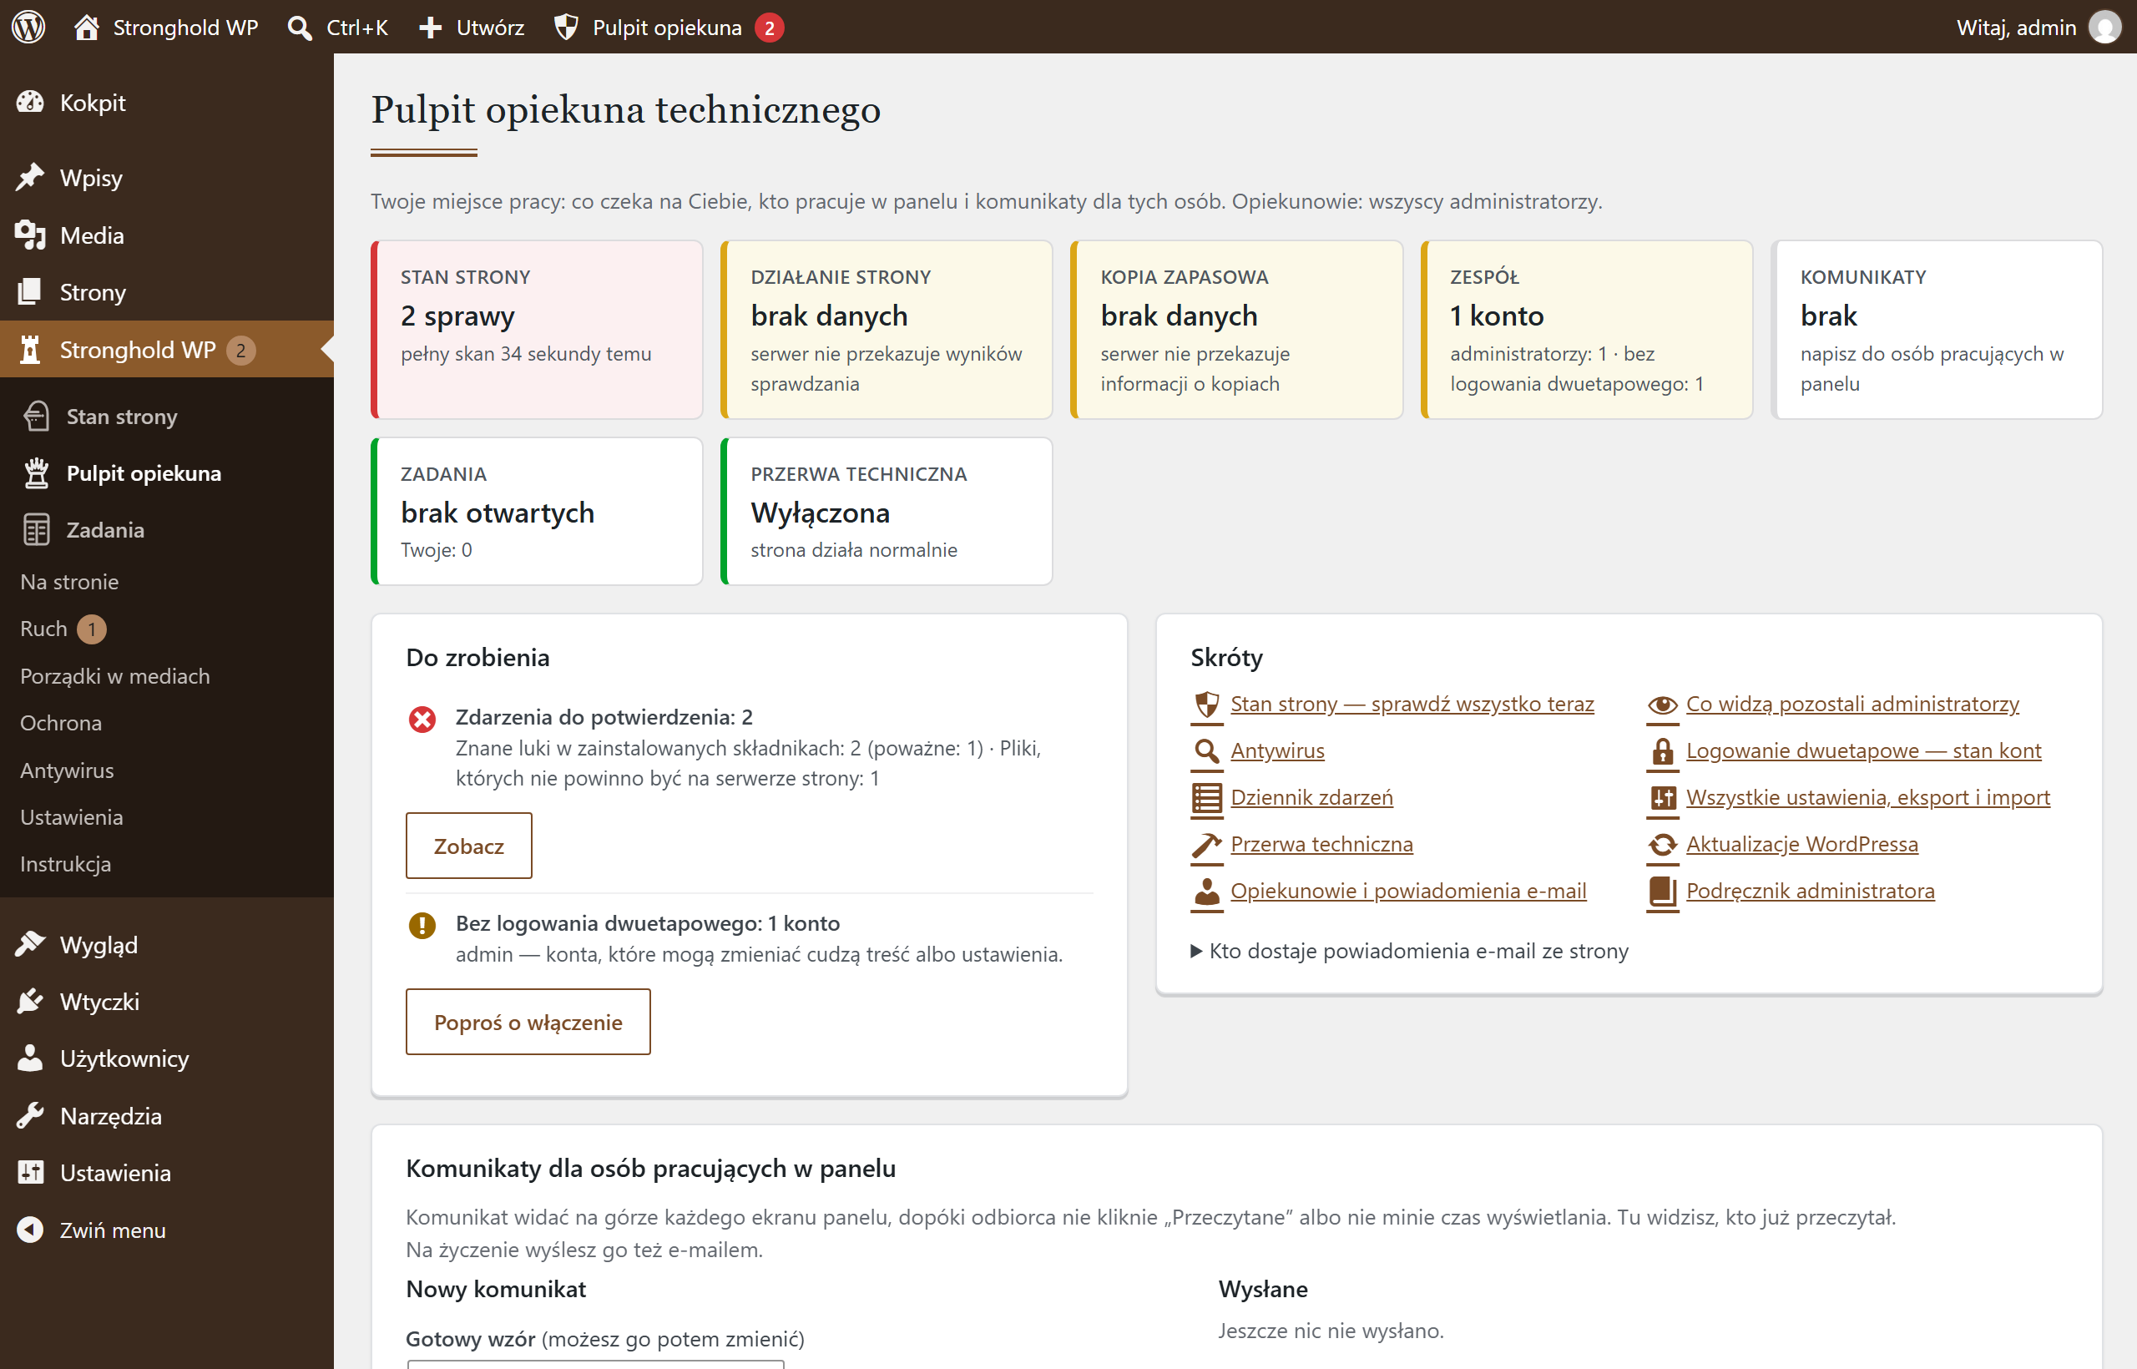The height and width of the screenshot is (1369, 2137).
Task: Click the Kokpit dashboard icon
Action: (x=30, y=102)
